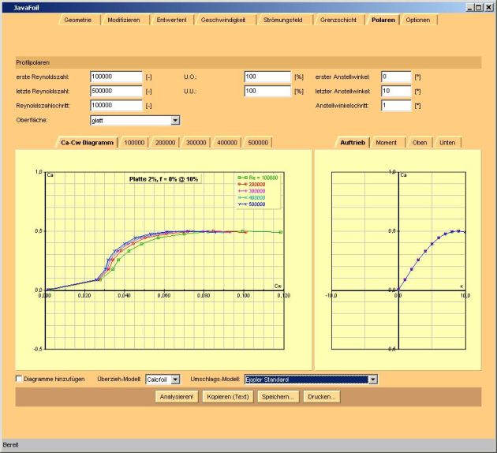
Task: Open the Überzieh-Modell dropdown
Action: [175, 380]
